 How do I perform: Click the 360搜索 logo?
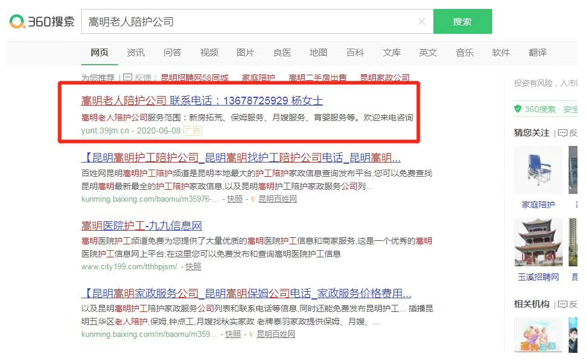click(x=42, y=21)
